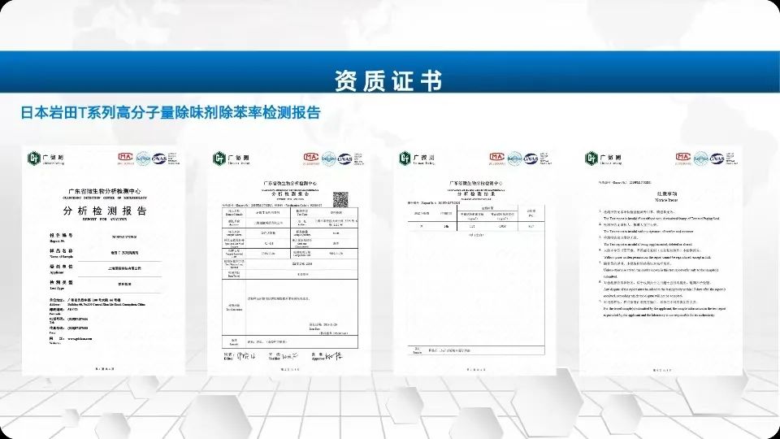Click the 广微测 logo on 注意事项 page
Viewport: 780px width, 439px height.
point(603,159)
